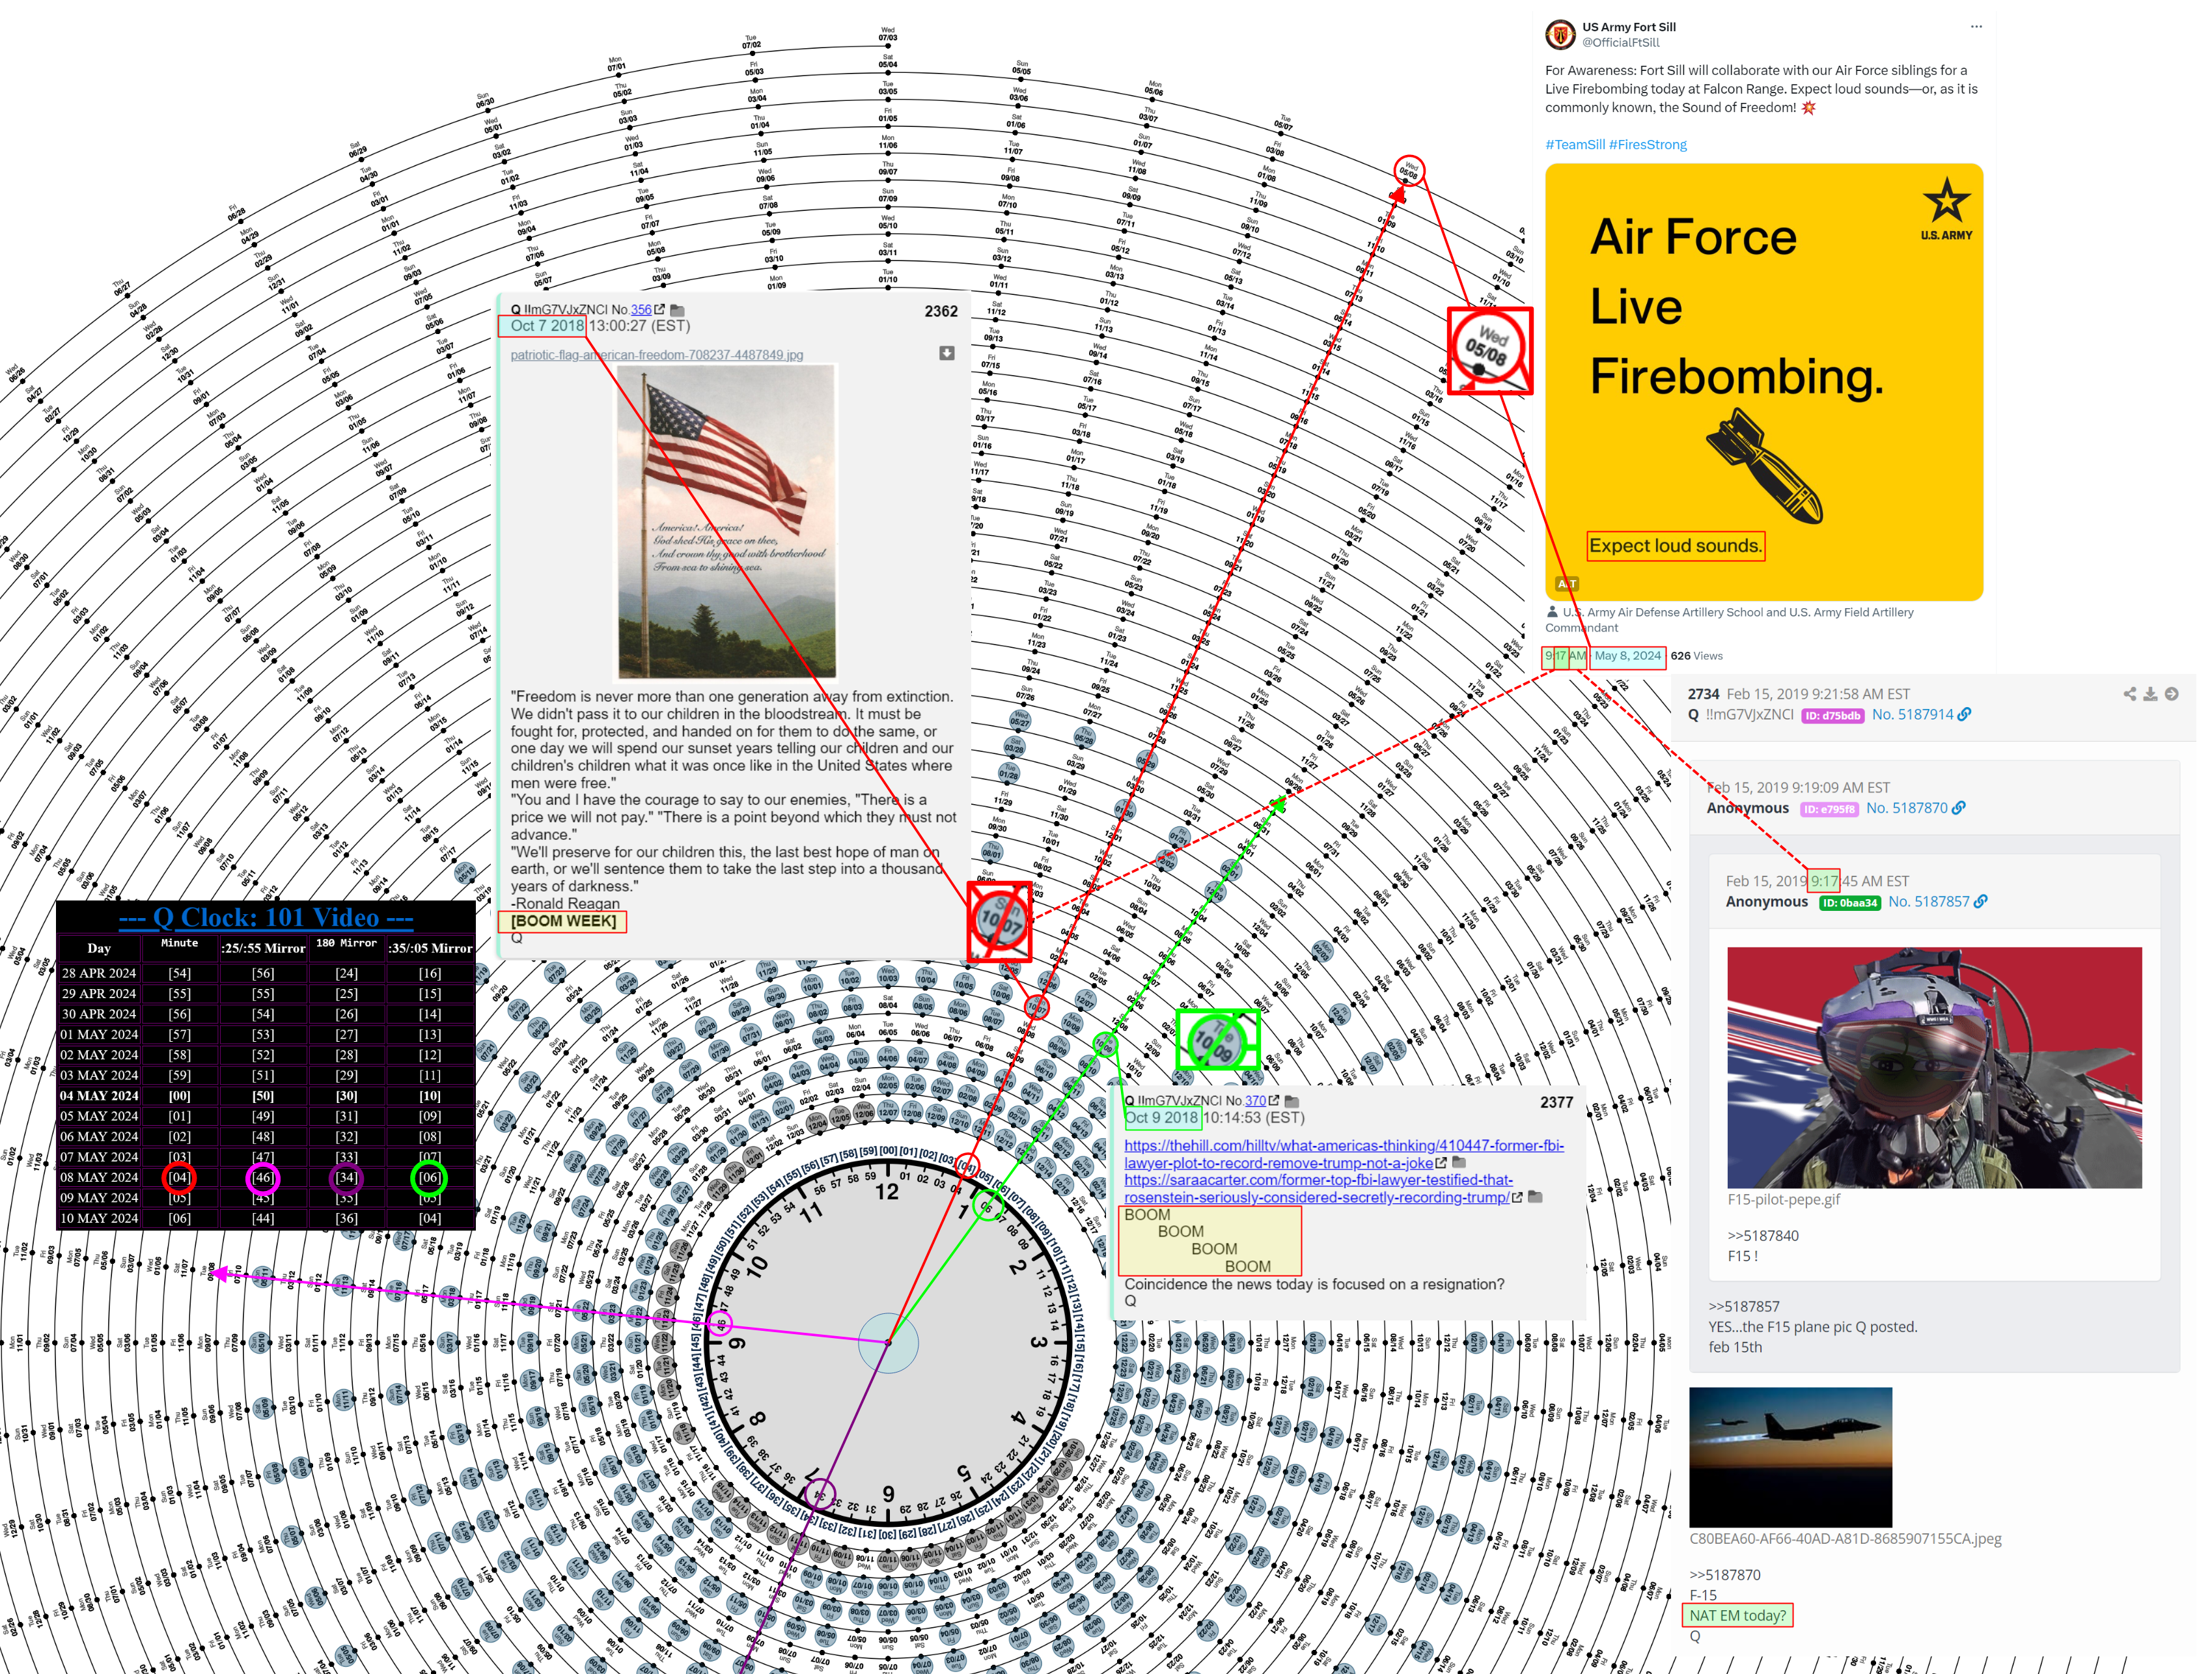The width and height of the screenshot is (2212, 1674).
Task: Click the Expect loud sounds. caption
Action: (1675, 546)
